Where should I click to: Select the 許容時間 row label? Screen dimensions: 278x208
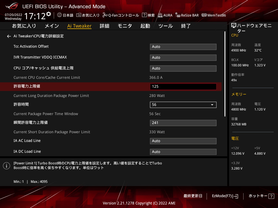21,104
